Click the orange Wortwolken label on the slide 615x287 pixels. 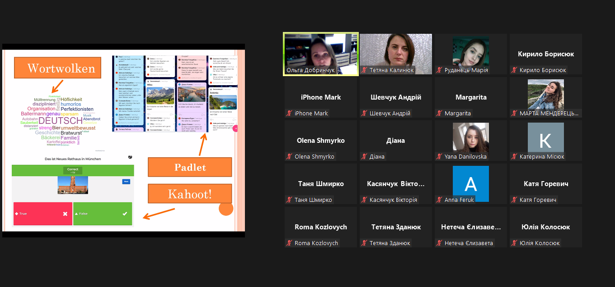pos(57,68)
